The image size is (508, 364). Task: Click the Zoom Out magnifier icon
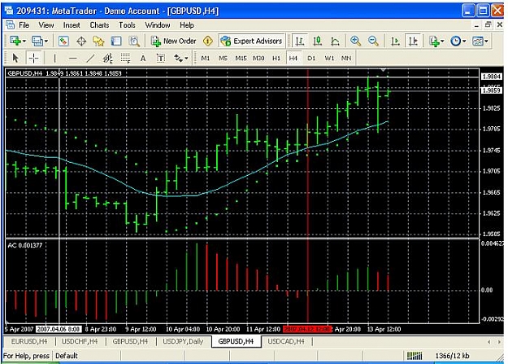[373, 42]
